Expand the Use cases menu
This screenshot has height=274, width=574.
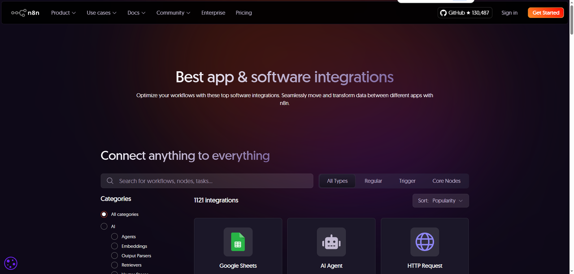pos(101,13)
